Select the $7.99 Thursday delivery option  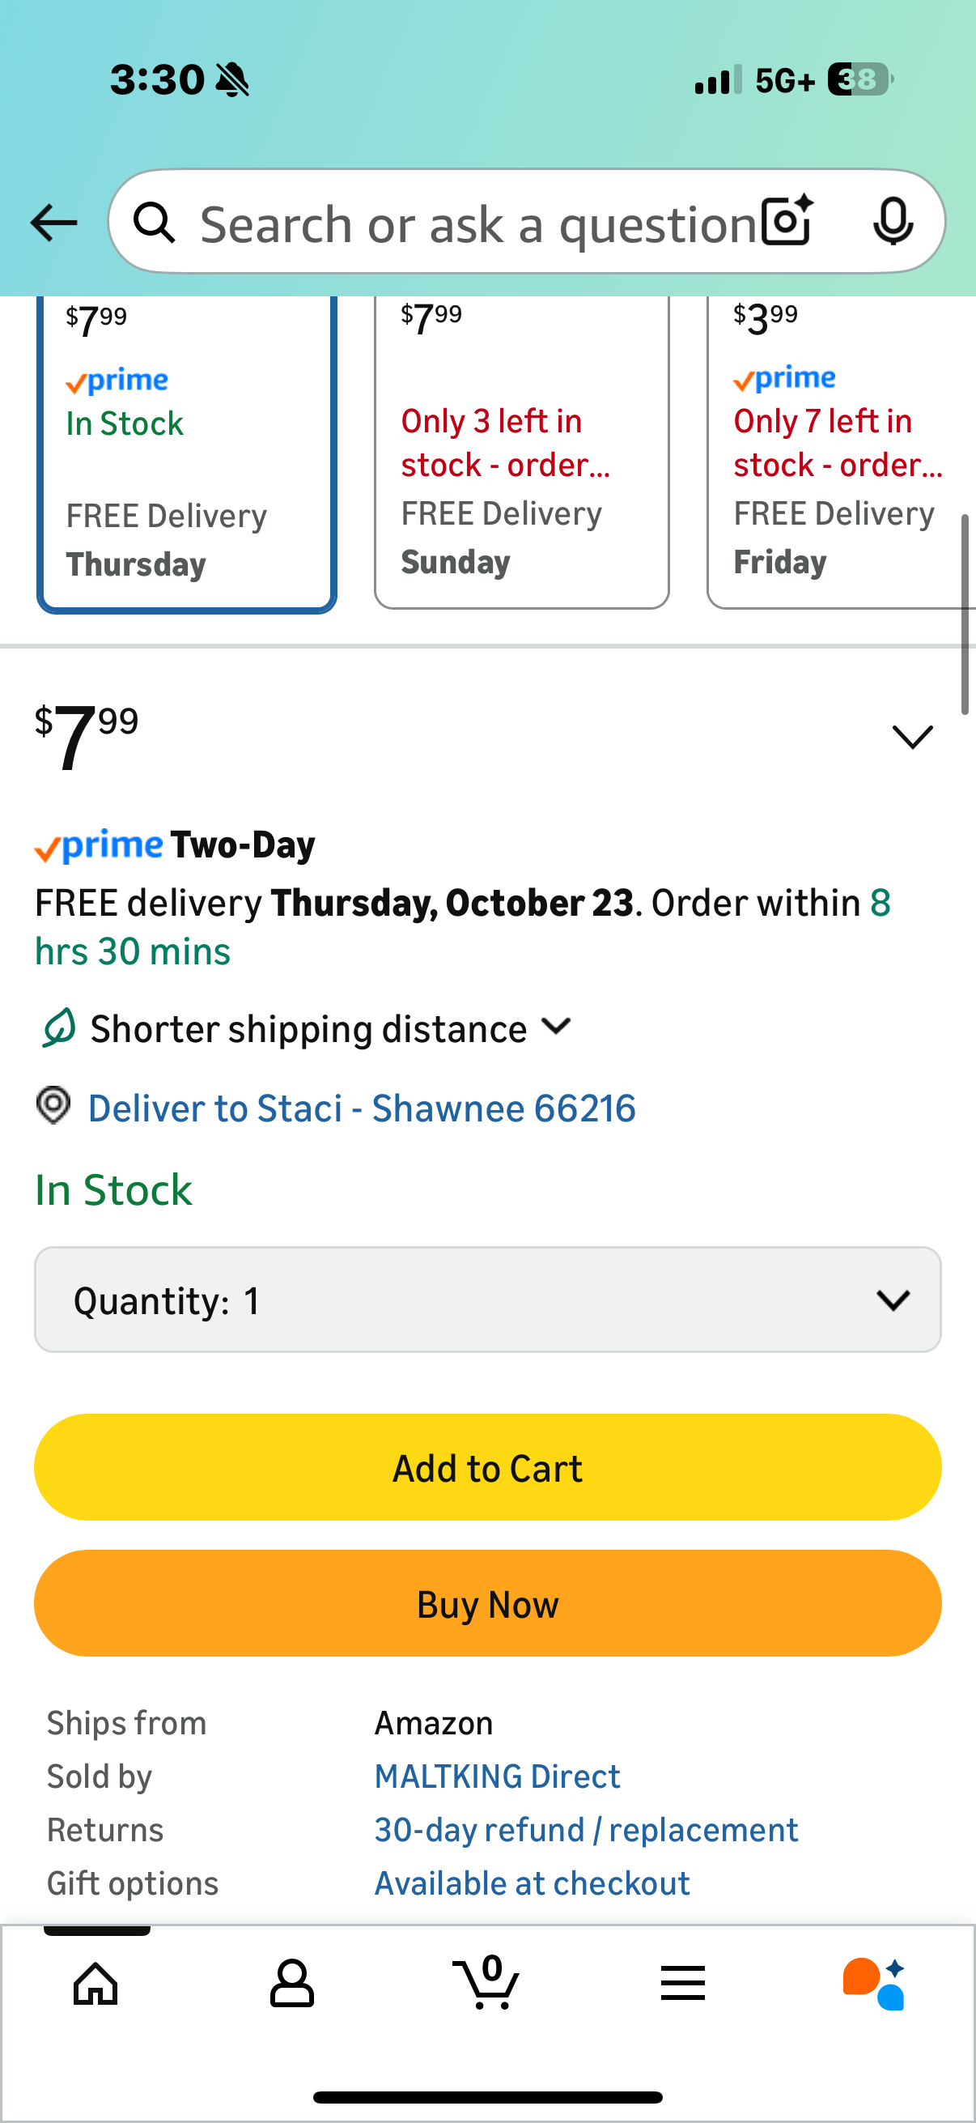tap(187, 453)
